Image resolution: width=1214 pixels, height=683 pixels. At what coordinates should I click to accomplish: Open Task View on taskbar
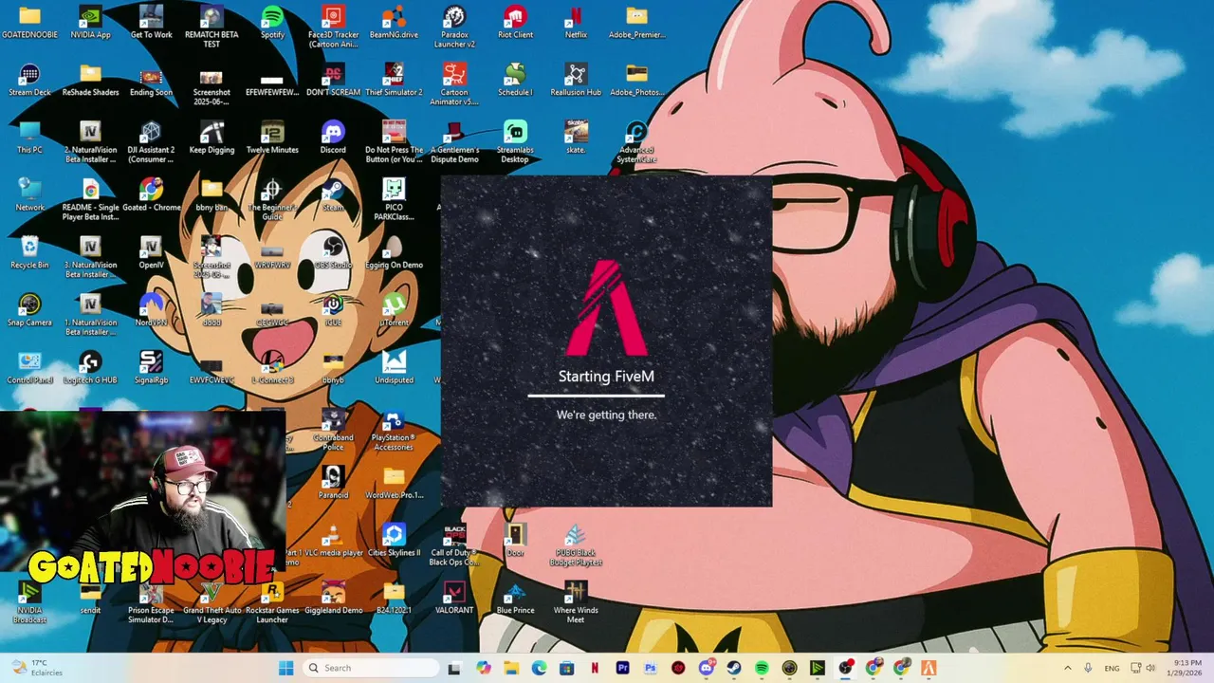point(454,668)
